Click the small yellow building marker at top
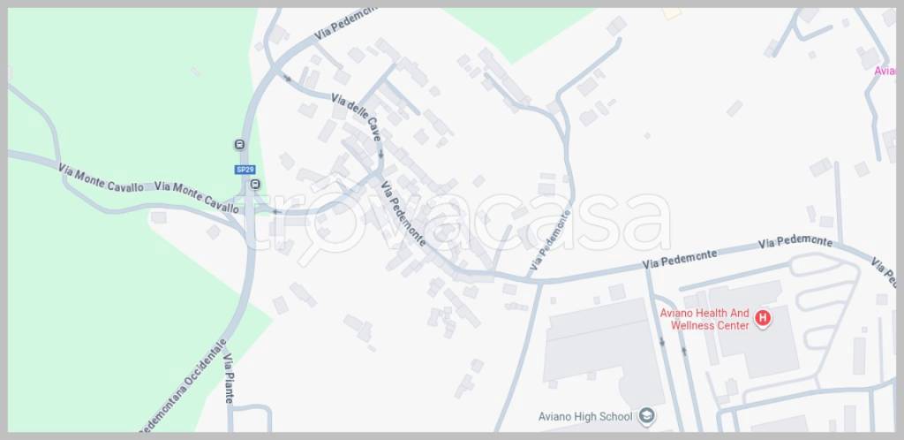 click(671, 12)
